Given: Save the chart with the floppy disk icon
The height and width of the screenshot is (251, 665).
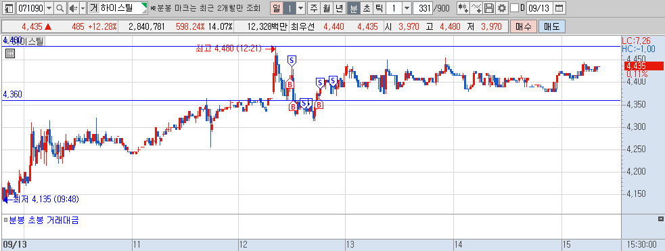Looking at the screenshot, I should click(489, 7).
